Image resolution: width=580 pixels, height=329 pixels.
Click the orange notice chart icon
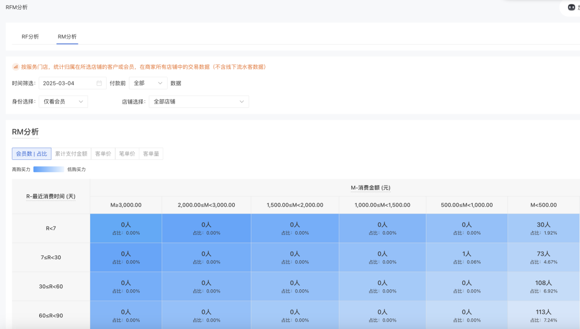coord(16,67)
